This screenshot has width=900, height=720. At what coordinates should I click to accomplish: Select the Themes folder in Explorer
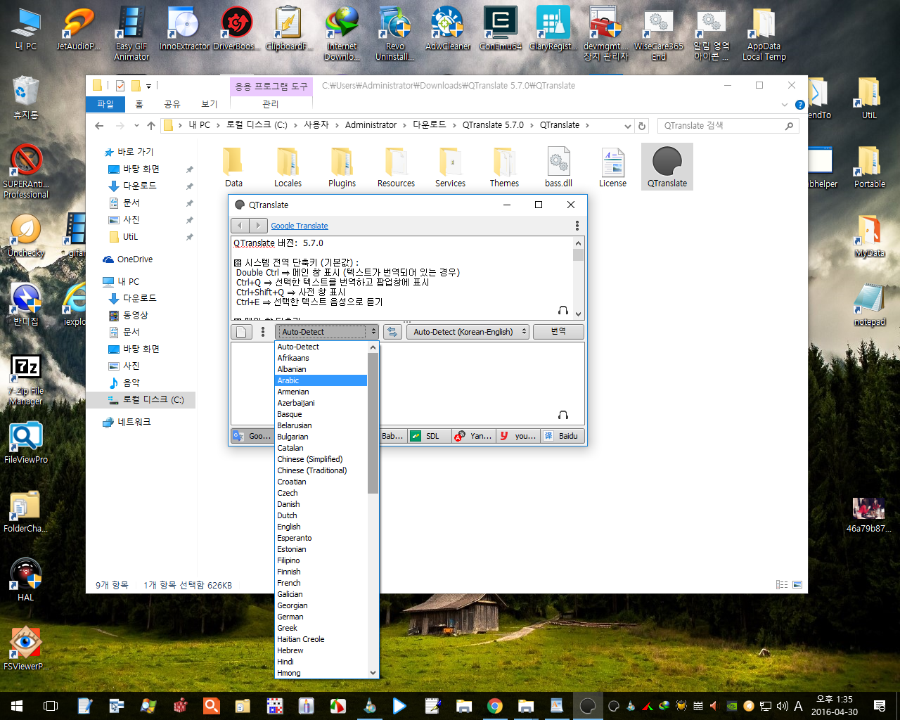tap(504, 167)
